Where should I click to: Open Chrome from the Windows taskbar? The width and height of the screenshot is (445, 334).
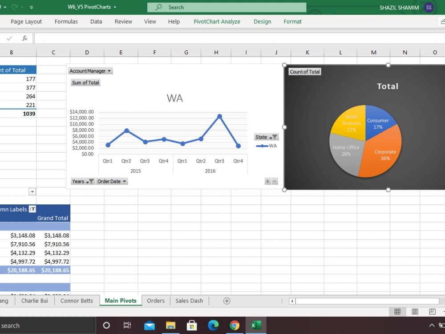(235, 326)
